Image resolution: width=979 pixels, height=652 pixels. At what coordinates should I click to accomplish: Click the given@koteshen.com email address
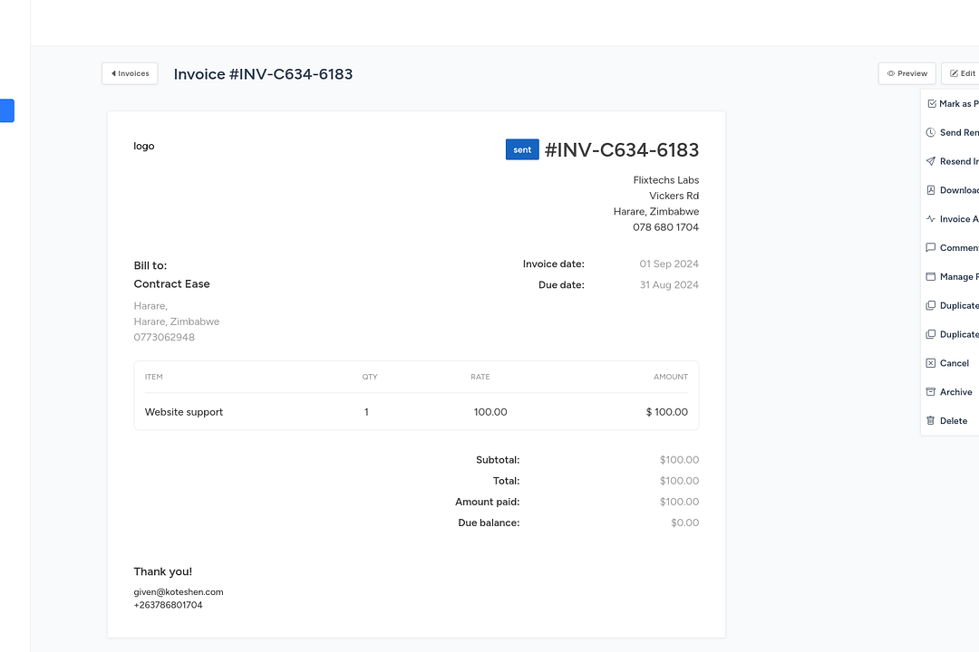click(179, 592)
